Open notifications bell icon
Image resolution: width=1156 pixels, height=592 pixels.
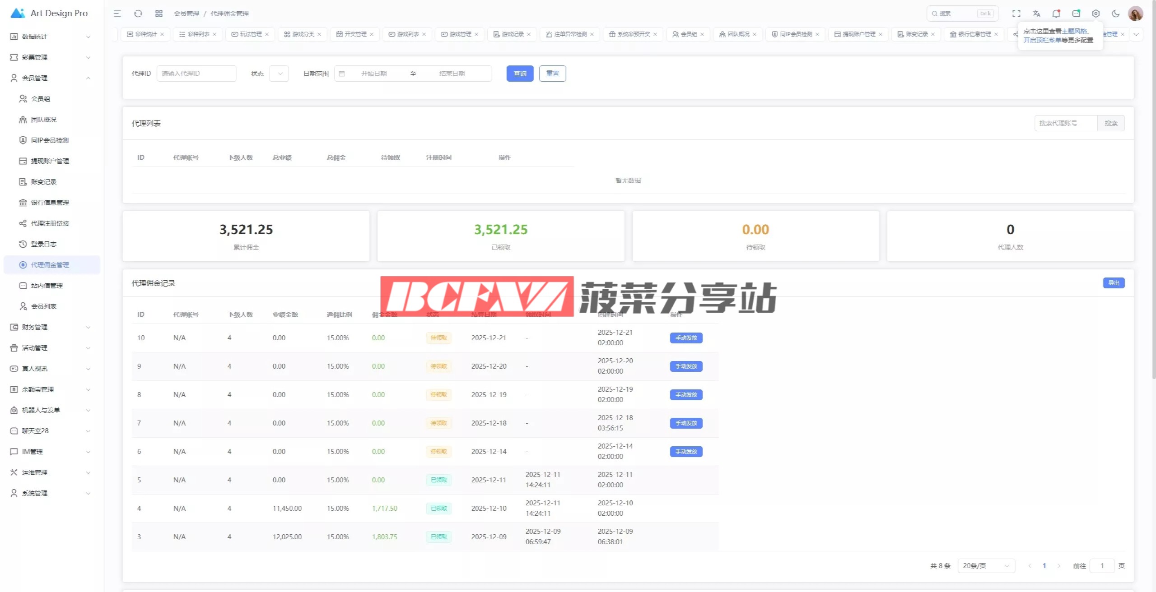pos(1056,14)
